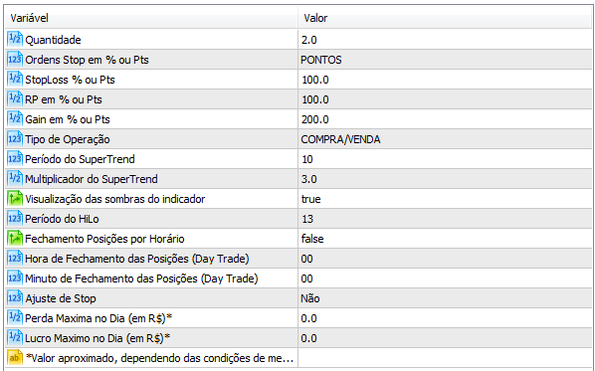Select the Lucro Maximo no Dia value field
This screenshot has width=595, height=371.
click(445, 338)
